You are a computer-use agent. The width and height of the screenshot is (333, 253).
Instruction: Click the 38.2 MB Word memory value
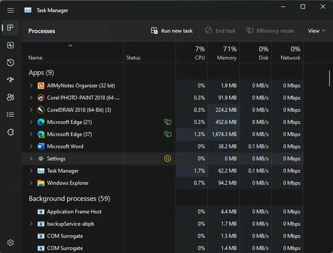tap(227, 146)
